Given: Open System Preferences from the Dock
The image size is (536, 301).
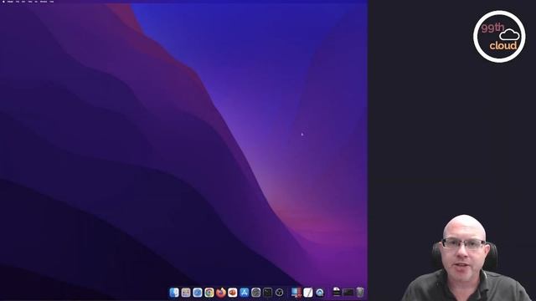Looking at the screenshot, I should 255,293.
